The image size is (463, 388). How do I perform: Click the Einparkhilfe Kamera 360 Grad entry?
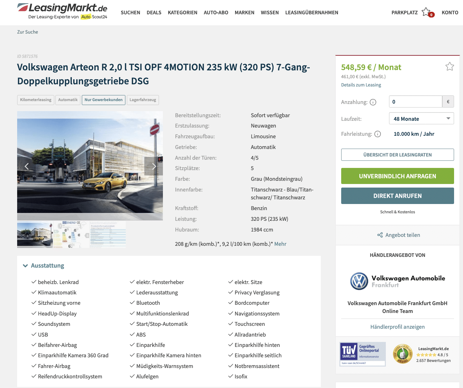[x=73, y=355]
